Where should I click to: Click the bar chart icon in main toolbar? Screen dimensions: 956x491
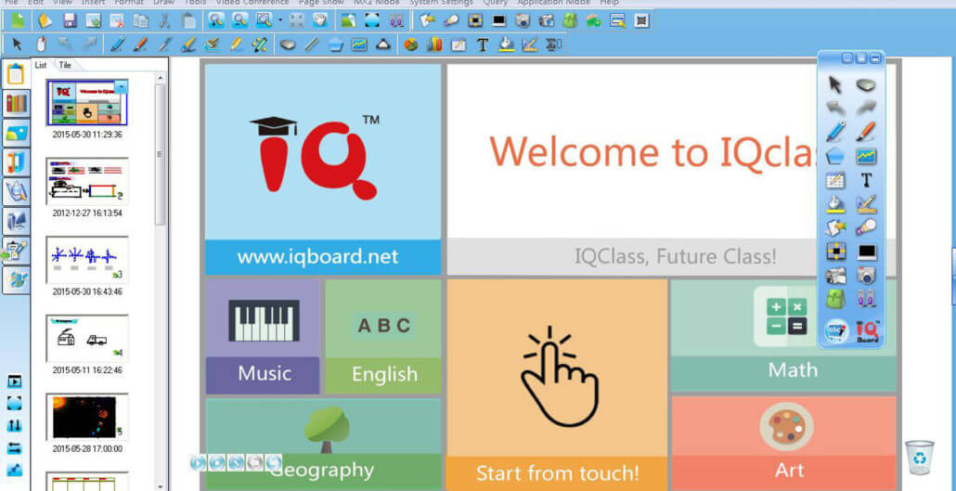(434, 45)
